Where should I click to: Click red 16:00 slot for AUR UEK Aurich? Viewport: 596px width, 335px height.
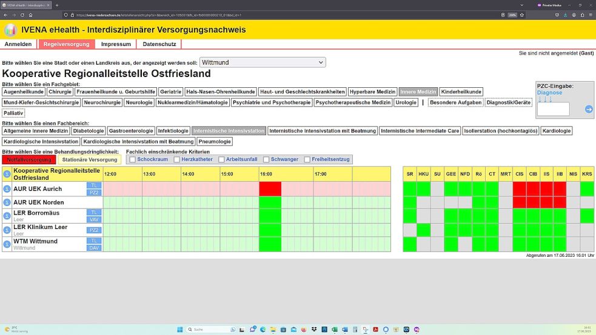point(270,189)
